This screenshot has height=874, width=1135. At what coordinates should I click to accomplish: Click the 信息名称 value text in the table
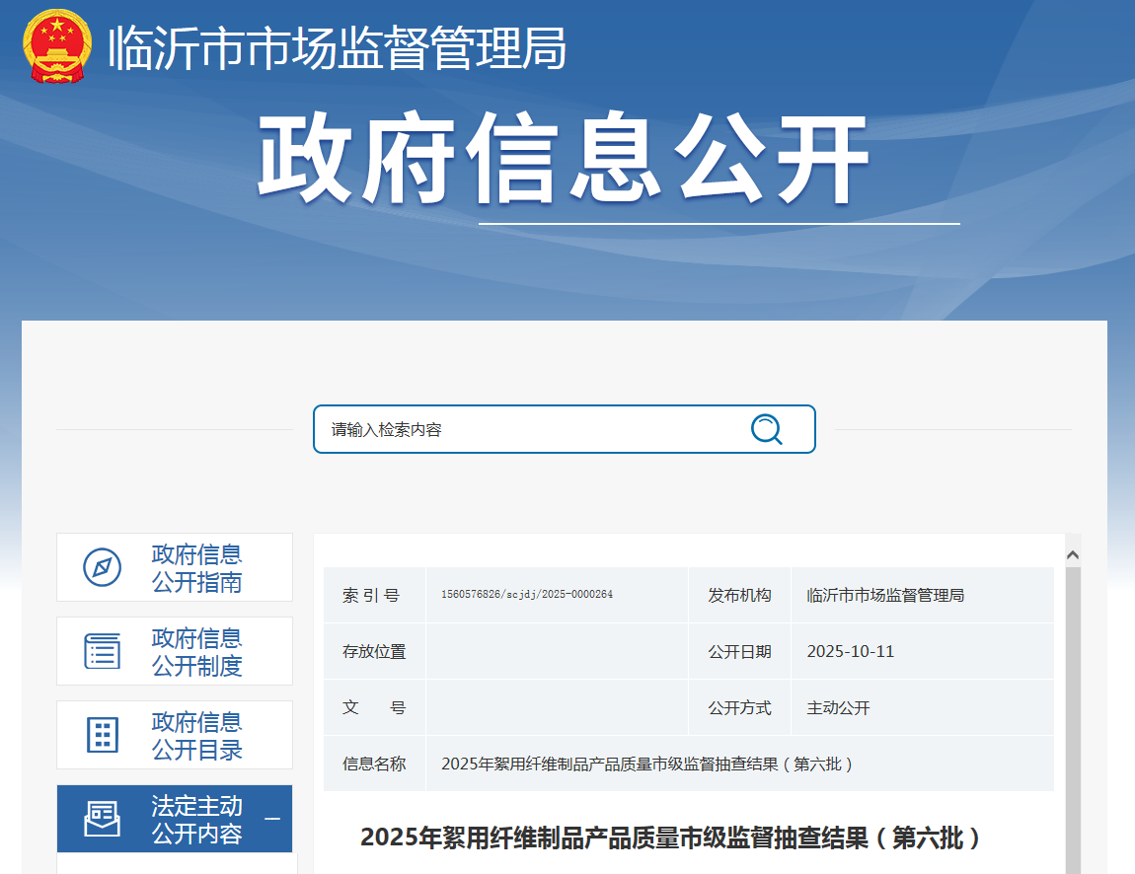647,765
